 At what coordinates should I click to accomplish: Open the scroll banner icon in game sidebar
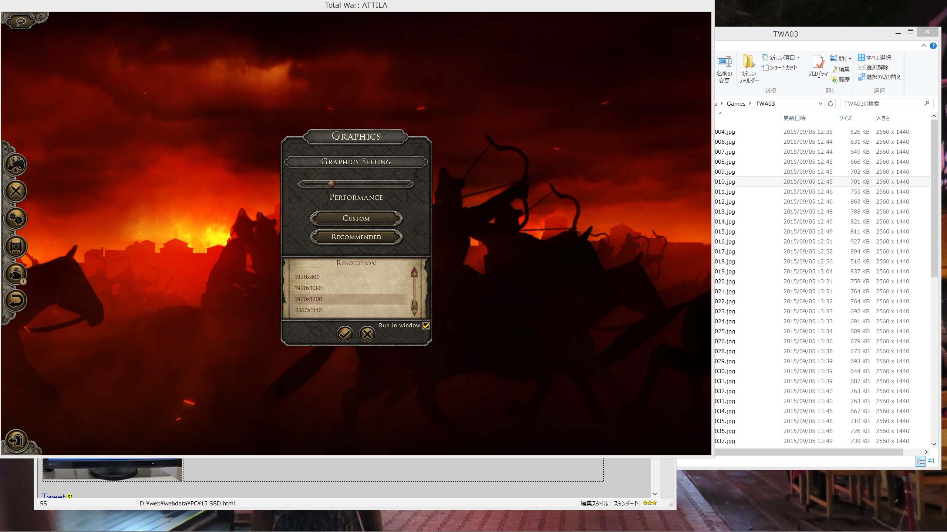point(16,246)
